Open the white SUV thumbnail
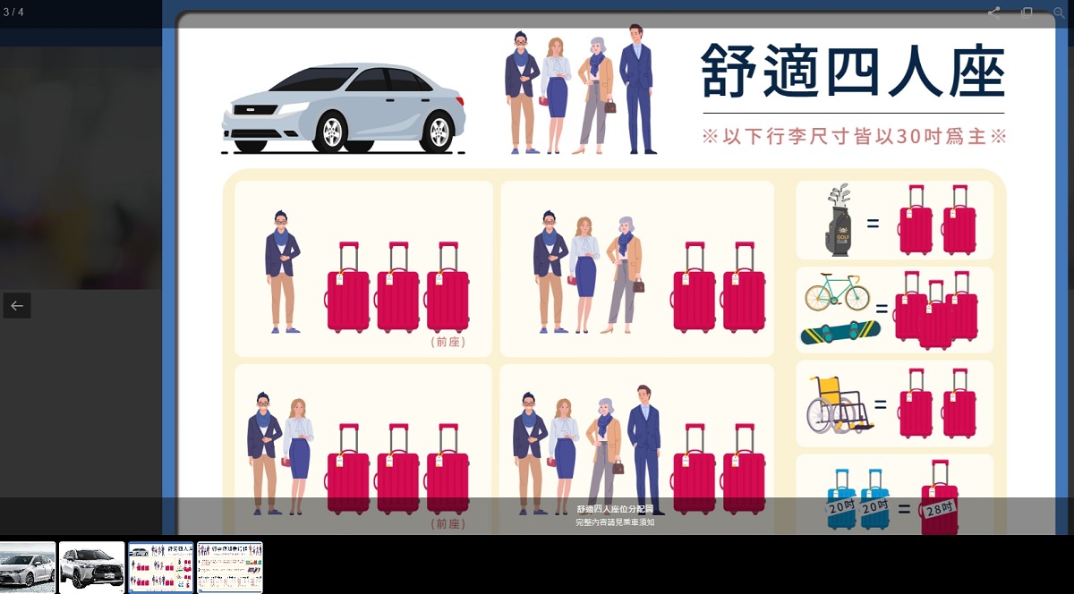 [92, 567]
